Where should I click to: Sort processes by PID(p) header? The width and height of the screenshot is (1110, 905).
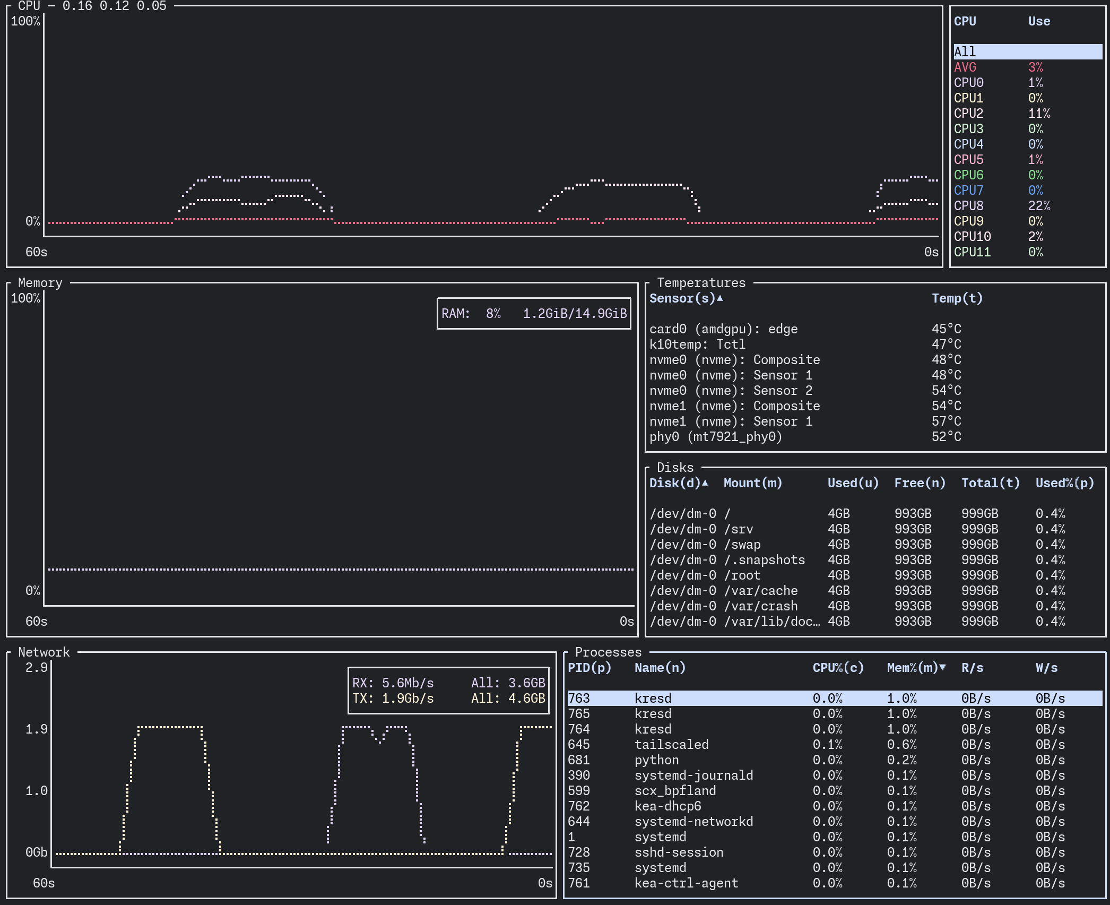pyautogui.click(x=589, y=668)
